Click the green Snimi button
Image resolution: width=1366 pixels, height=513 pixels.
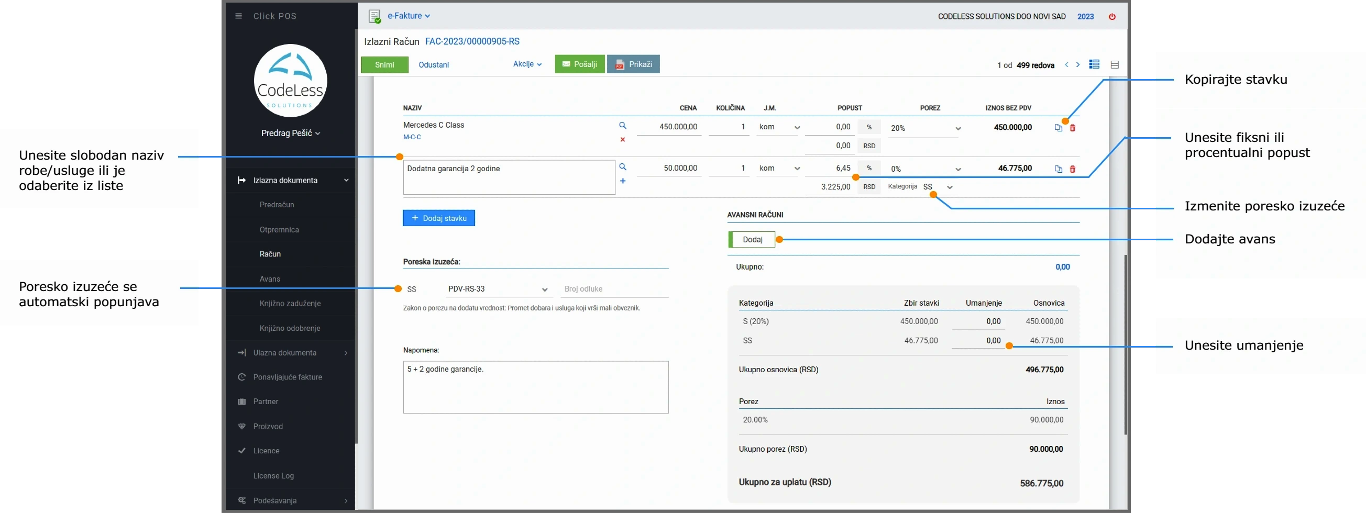[x=384, y=65]
